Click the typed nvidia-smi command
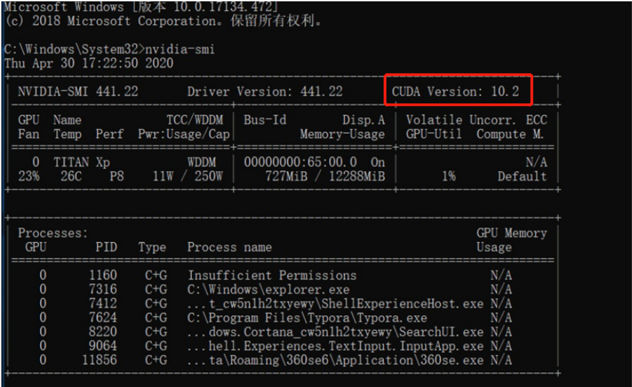This screenshot has width=632, height=387. [180, 49]
